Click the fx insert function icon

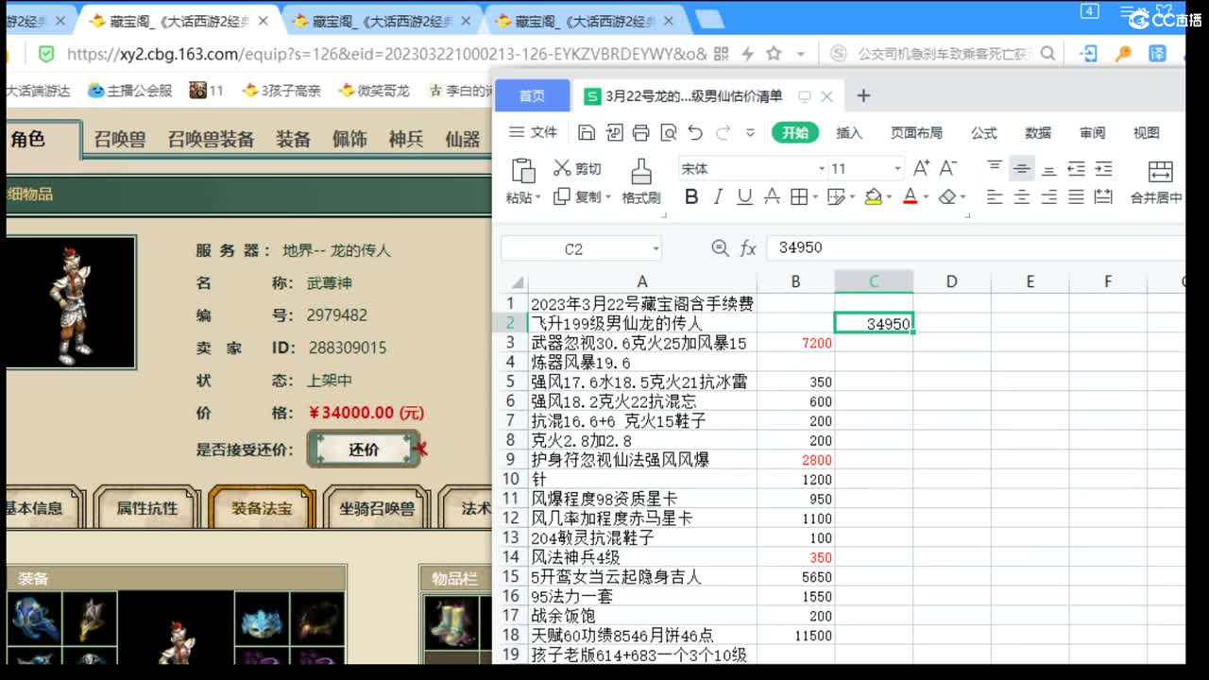click(x=748, y=248)
